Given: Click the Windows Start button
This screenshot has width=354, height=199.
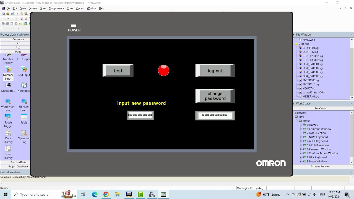Looking at the screenshot, I should [6, 195].
